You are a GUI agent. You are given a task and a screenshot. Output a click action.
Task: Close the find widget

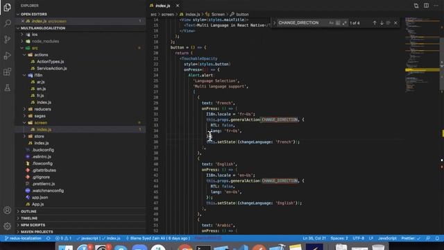(x=395, y=23)
